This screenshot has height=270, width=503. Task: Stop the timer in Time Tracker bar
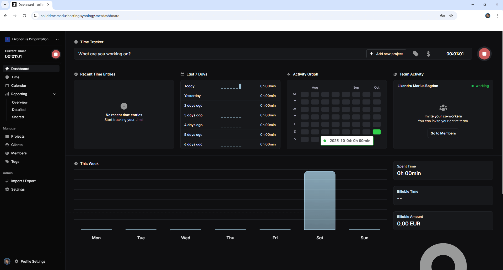point(484,54)
